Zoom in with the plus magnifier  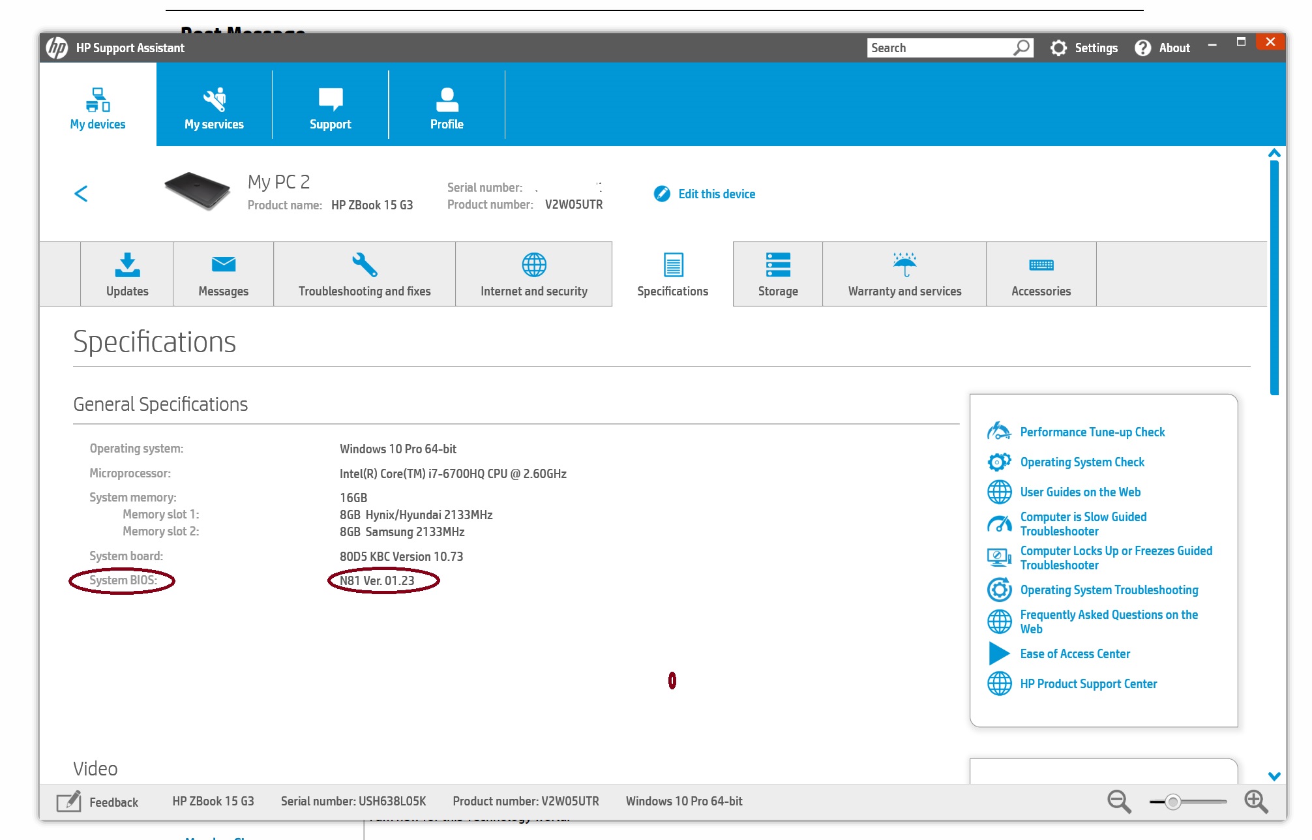pos(1256,802)
